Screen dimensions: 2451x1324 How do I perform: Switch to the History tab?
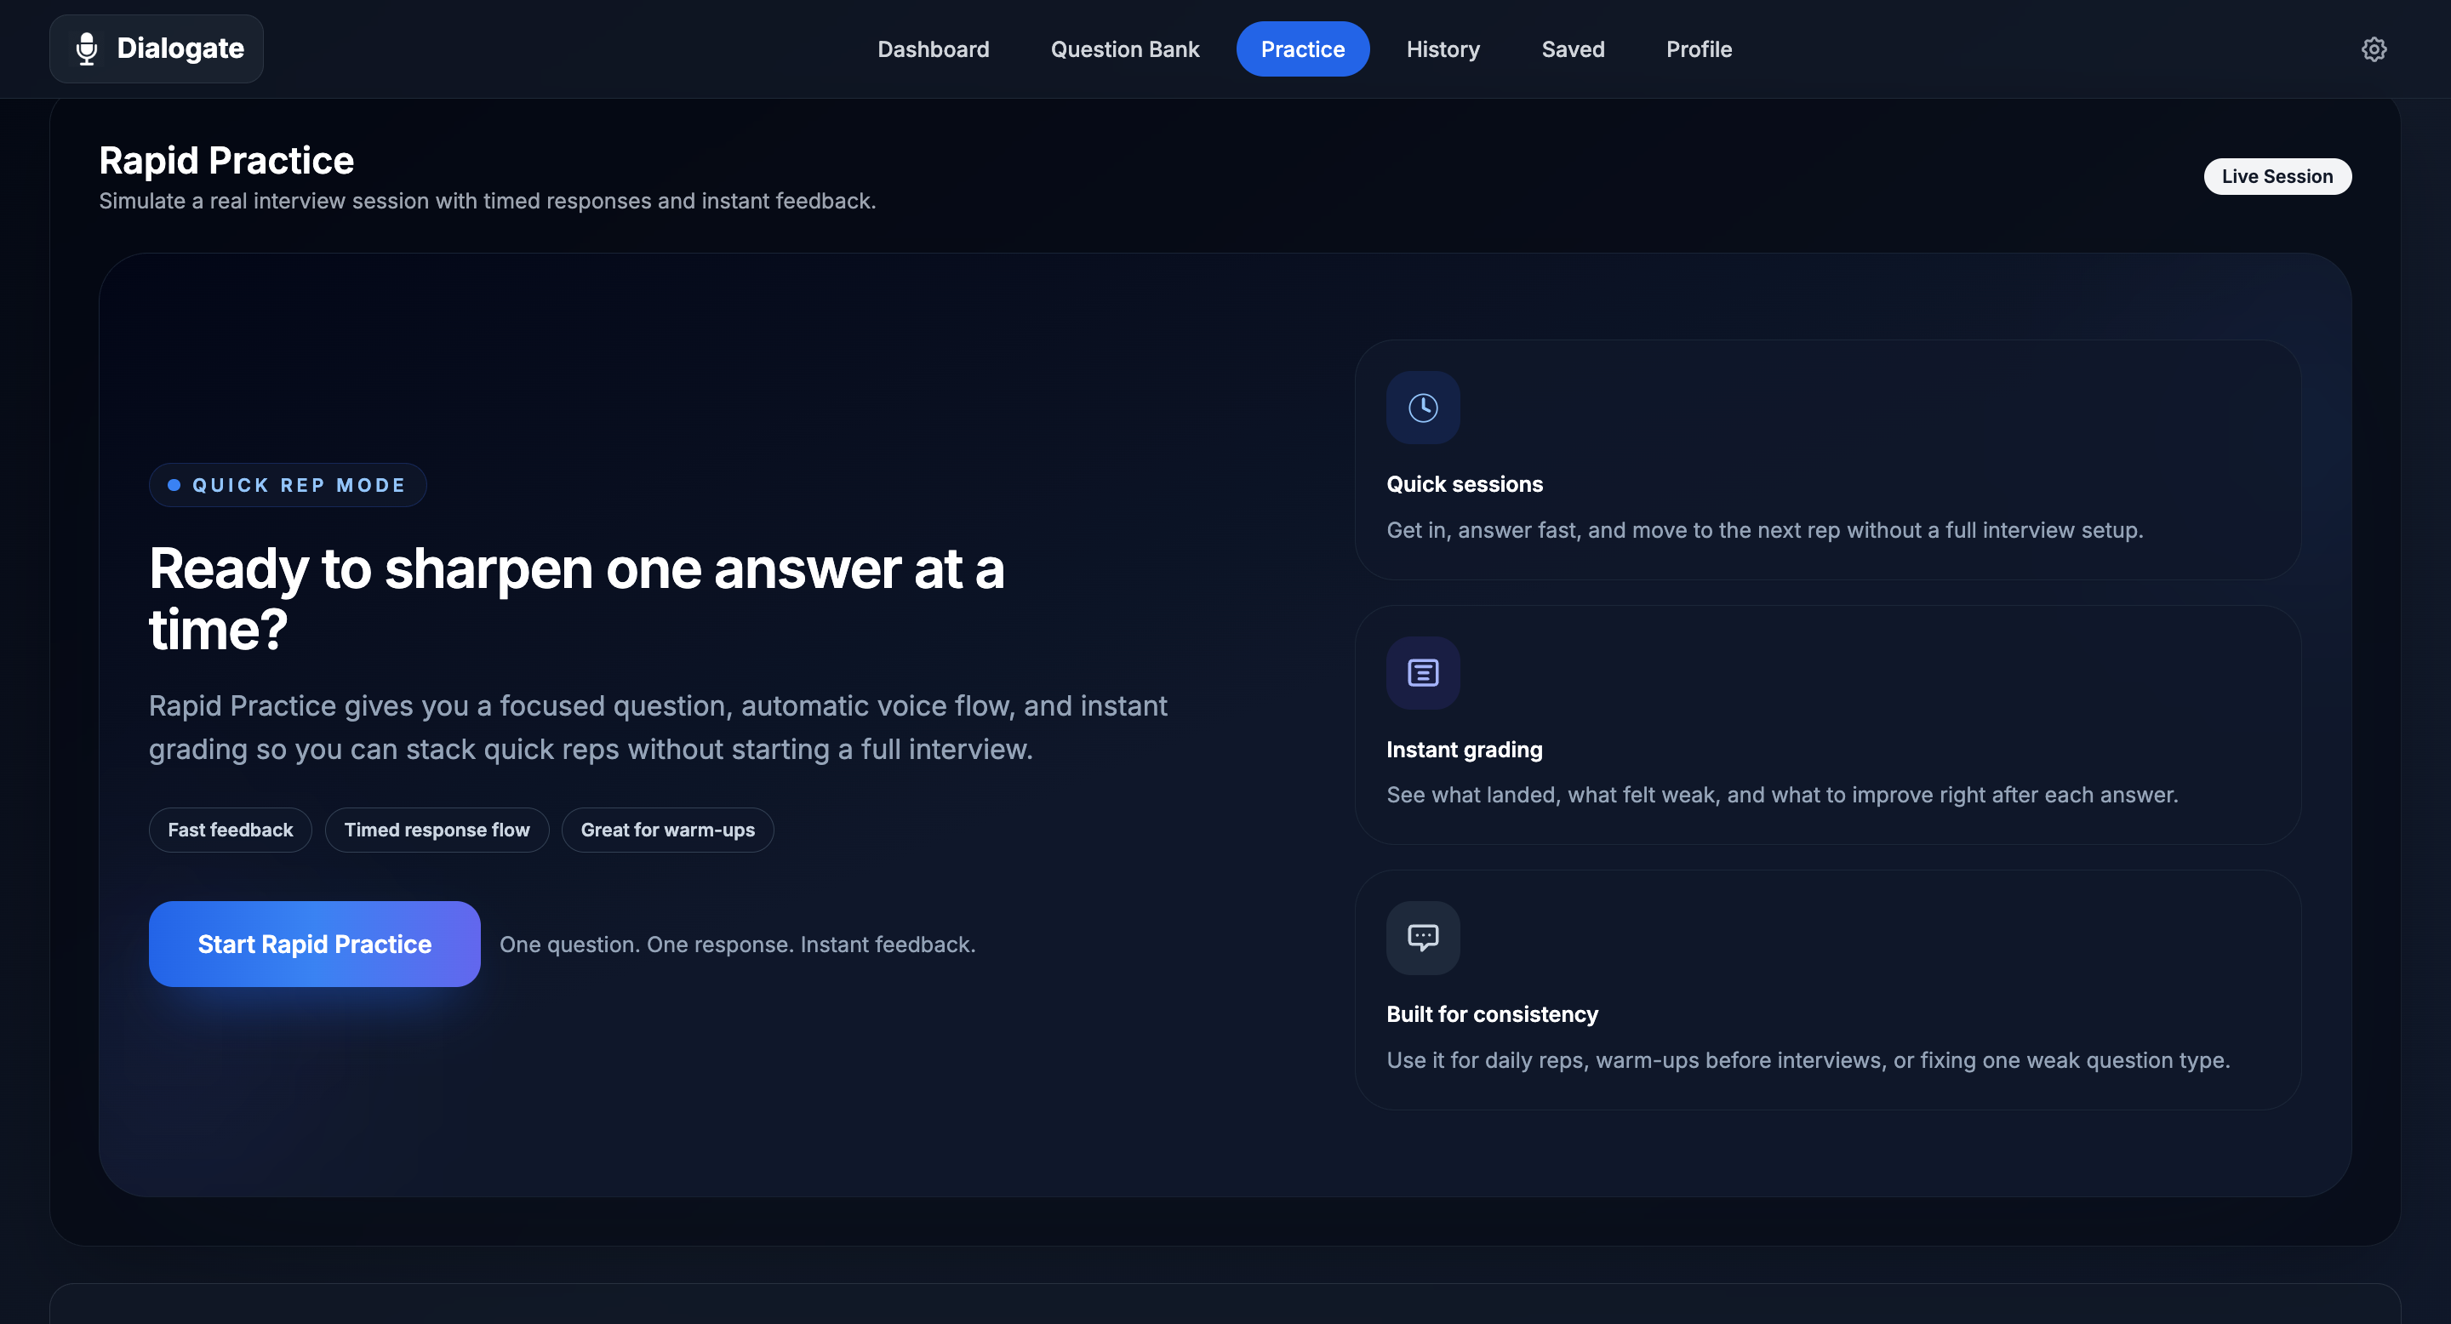pyautogui.click(x=1443, y=49)
